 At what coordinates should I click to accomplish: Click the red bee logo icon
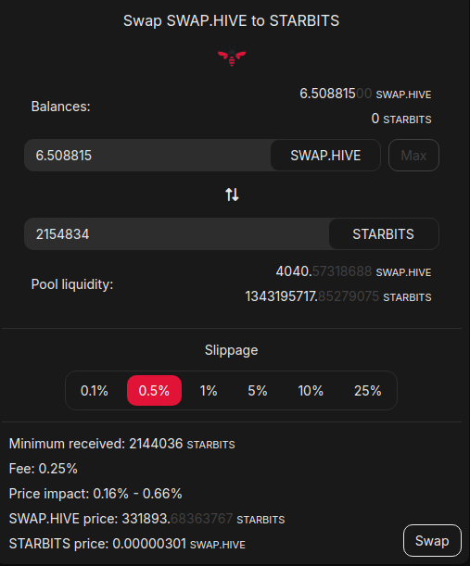(232, 57)
